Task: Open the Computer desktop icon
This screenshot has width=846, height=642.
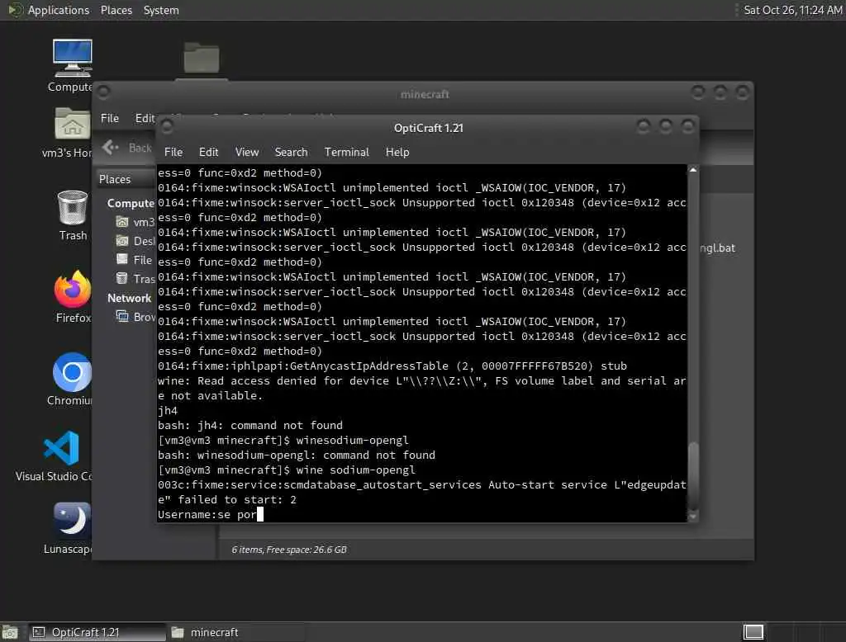Action: 73,59
